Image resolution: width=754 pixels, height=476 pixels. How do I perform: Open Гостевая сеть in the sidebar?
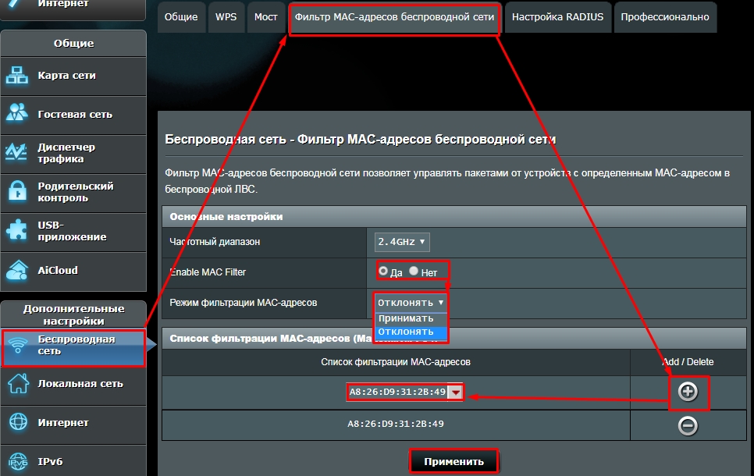[x=73, y=115]
